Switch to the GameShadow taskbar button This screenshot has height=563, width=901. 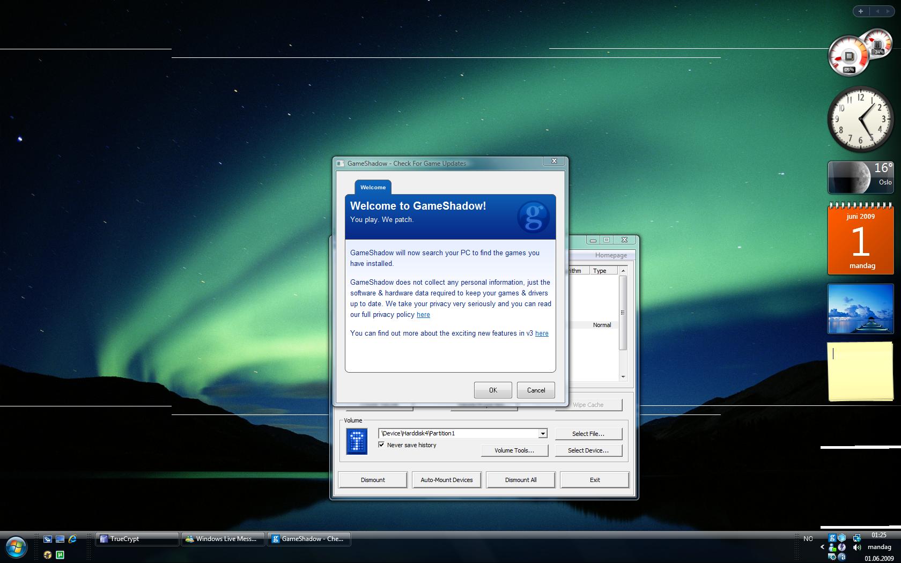point(309,539)
